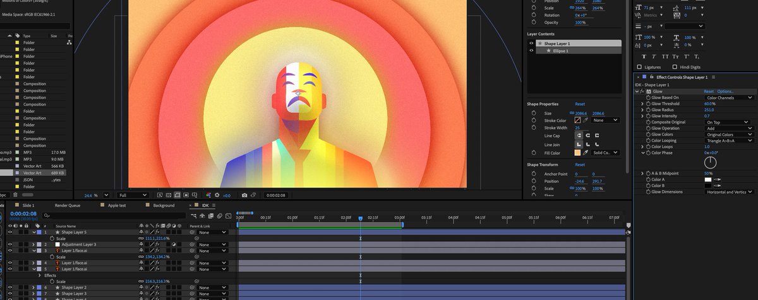
Task: Take a snapshot with the camera icon
Action: [244, 195]
